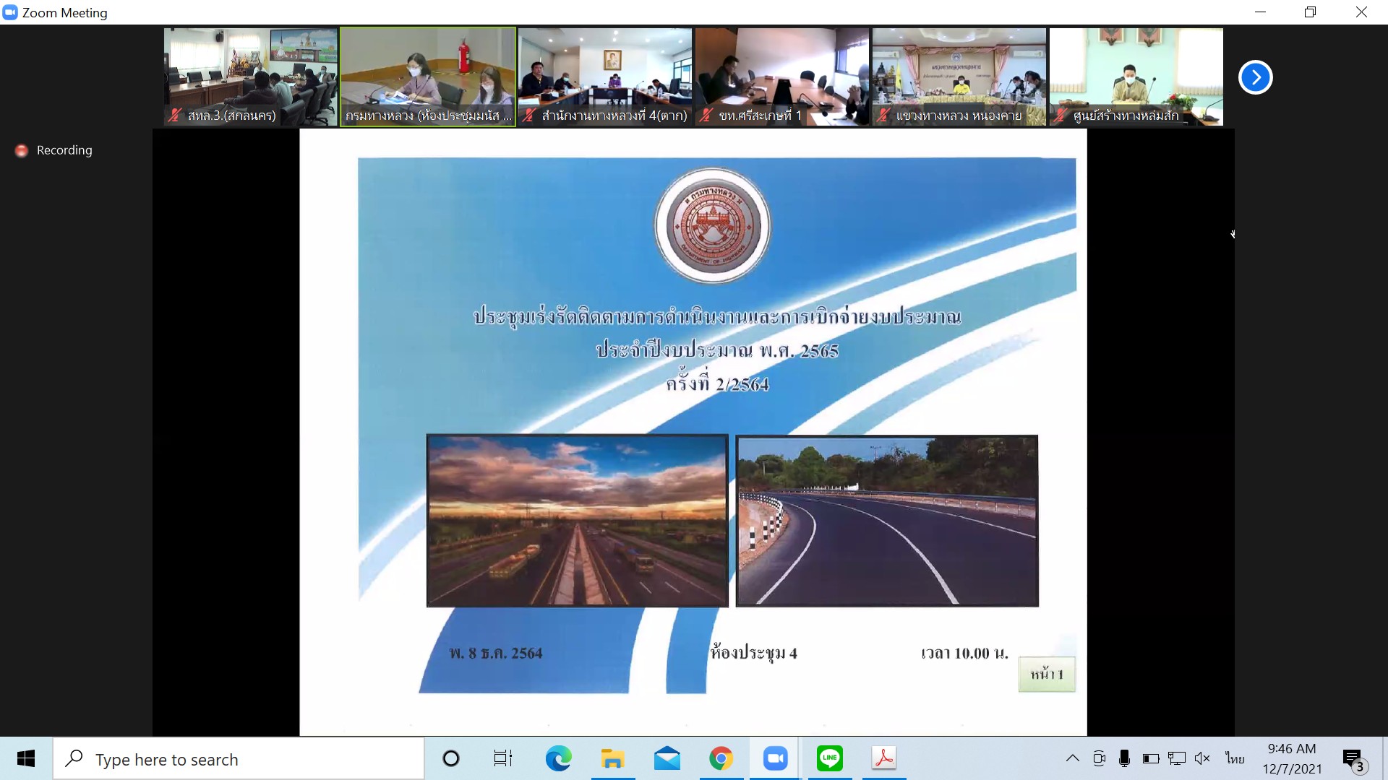Open Zoom from the taskbar
This screenshot has width=1388, height=780.
(775, 758)
